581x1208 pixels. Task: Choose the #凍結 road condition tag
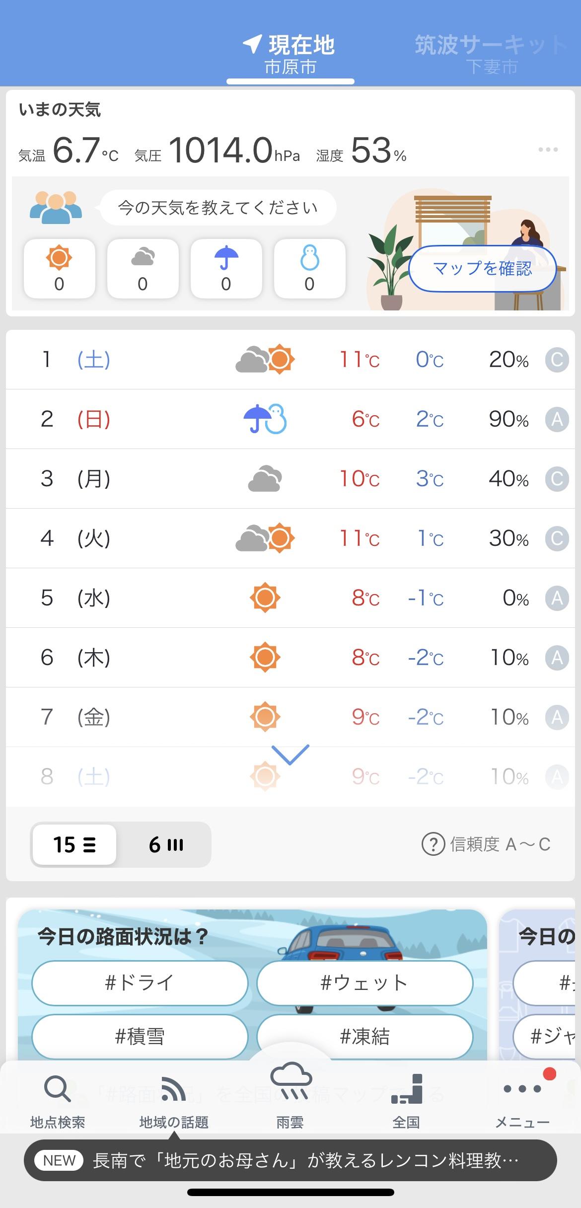(365, 1036)
